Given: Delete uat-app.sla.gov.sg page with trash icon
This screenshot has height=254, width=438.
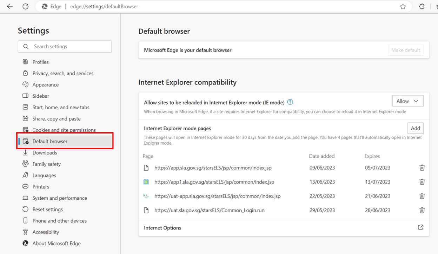Looking at the screenshot, I should coord(422,196).
